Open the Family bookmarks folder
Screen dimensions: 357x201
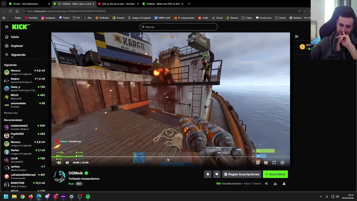tap(280, 18)
